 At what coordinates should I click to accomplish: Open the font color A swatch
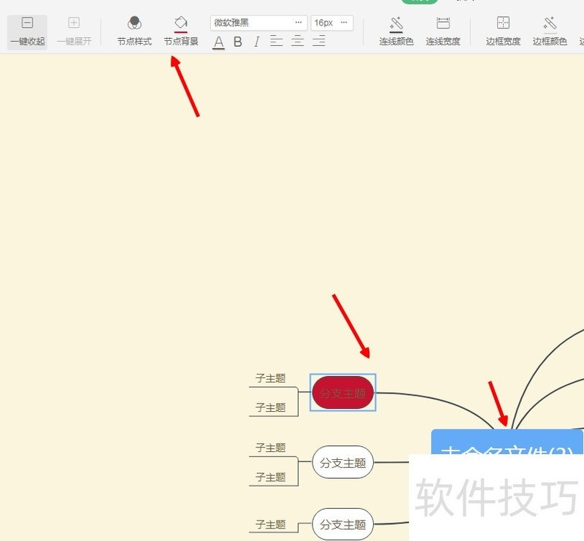tap(219, 42)
